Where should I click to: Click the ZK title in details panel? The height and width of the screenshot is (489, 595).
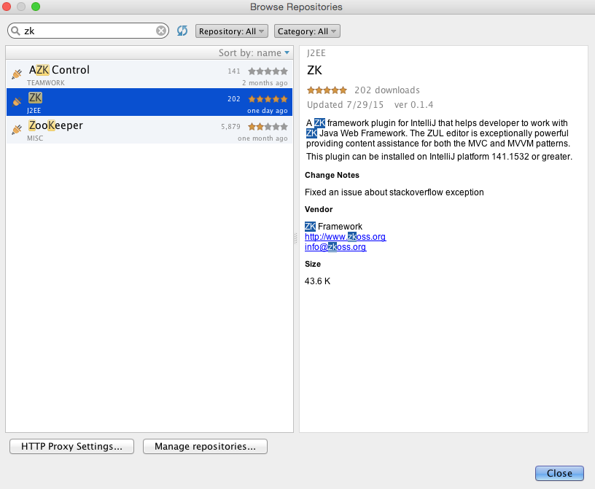tap(314, 70)
